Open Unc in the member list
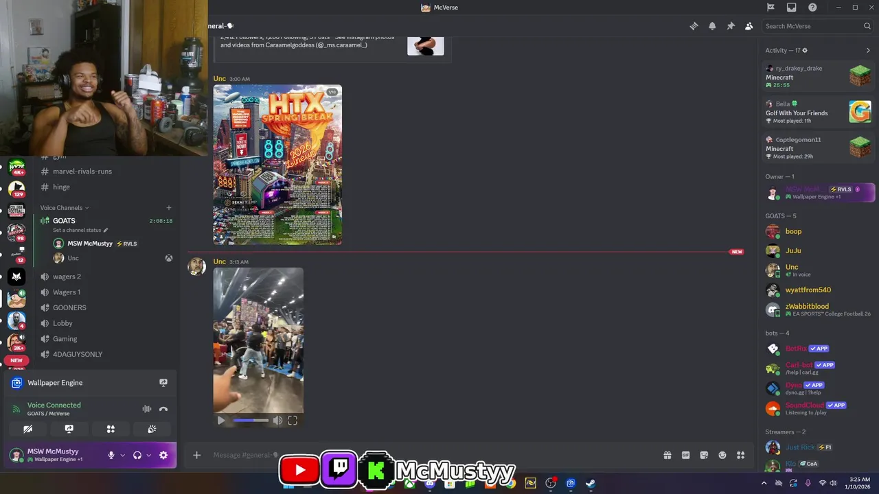Screen dimensions: 879x494 tap(818, 270)
